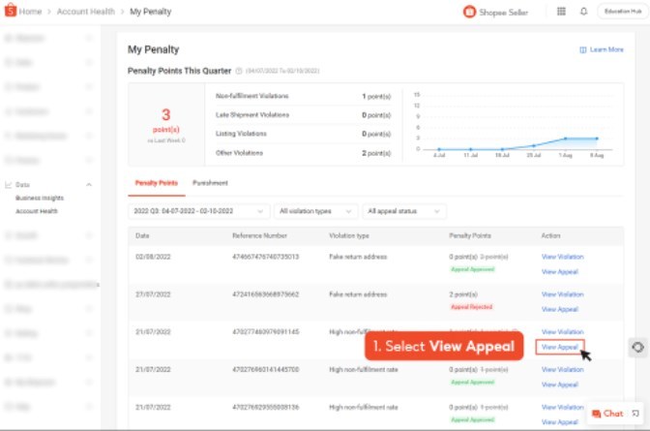Click the Shopee Seller profile avatar

pos(470,12)
